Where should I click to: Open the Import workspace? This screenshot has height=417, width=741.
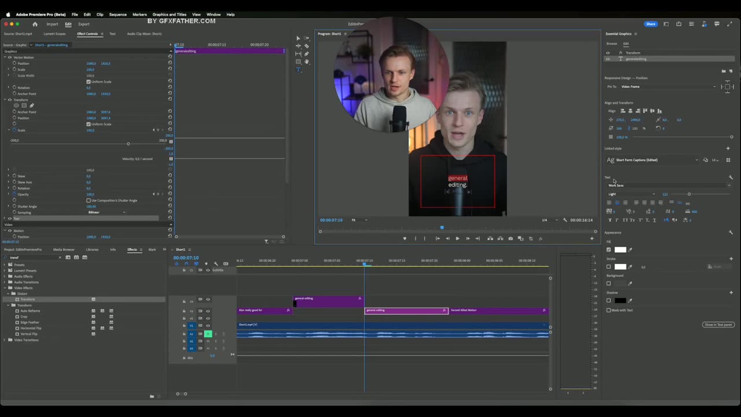coord(52,24)
